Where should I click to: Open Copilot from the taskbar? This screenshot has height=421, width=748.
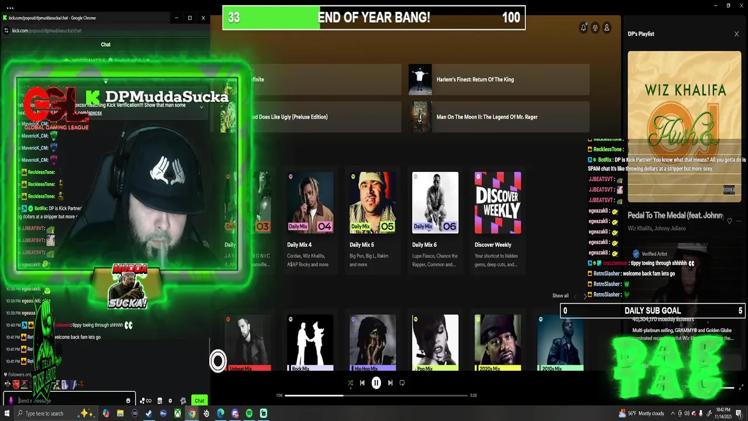[x=106, y=413]
